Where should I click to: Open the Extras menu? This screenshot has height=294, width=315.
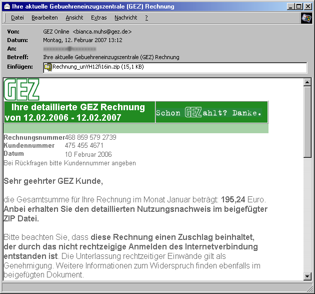[x=99, y=18]
